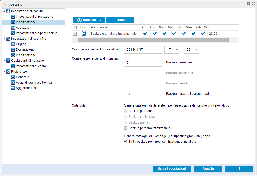Screen dimensions: 257x176
Task: Select the Origine icon in the sidebar
Action: (13, 44)
